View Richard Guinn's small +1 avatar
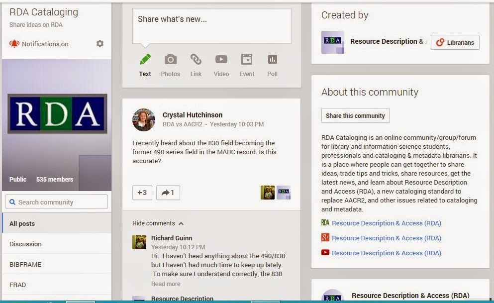The width and height of the screenshot is (494, 303). (x=268, y=193)
